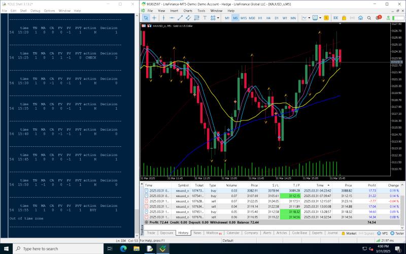
Task: Open the View menu in MetaTrader
Action: pos(161,11)
